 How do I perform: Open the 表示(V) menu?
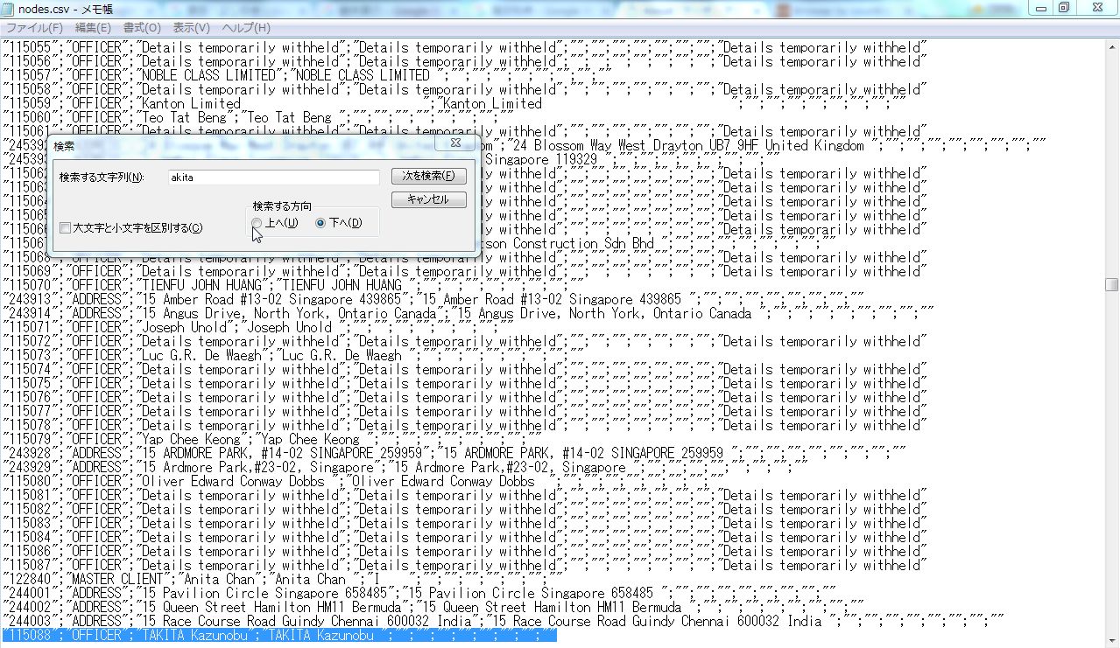coord(191,28)
